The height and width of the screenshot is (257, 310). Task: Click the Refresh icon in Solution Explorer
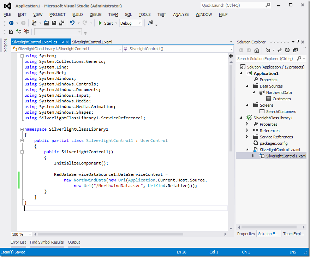[x=287, y=50]
